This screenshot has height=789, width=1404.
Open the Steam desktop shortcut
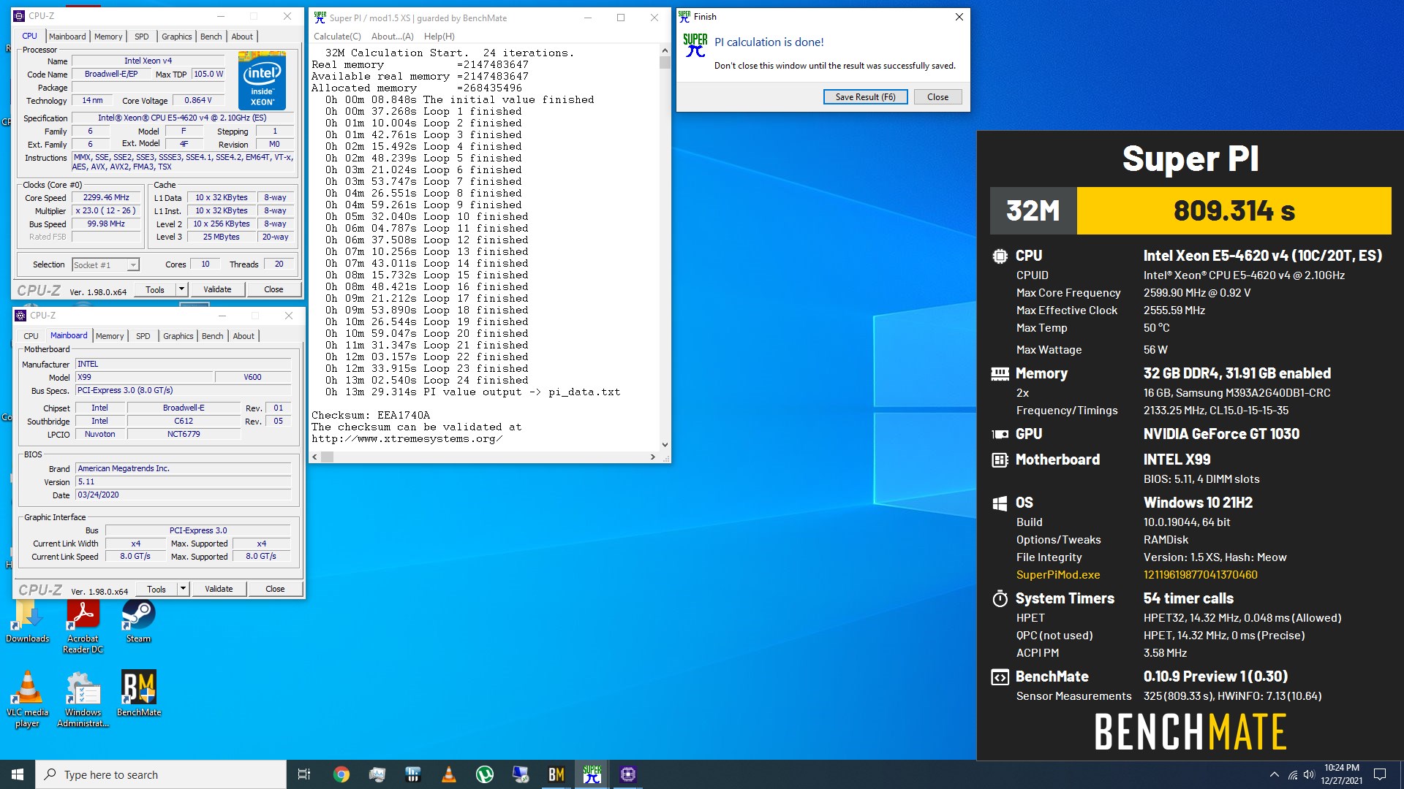click(138, 620)
